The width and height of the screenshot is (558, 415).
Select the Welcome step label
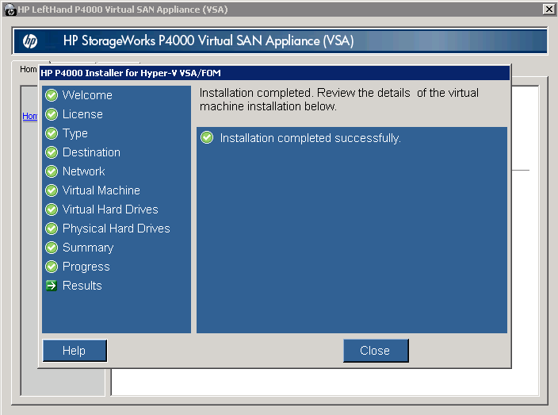[87, 95]
